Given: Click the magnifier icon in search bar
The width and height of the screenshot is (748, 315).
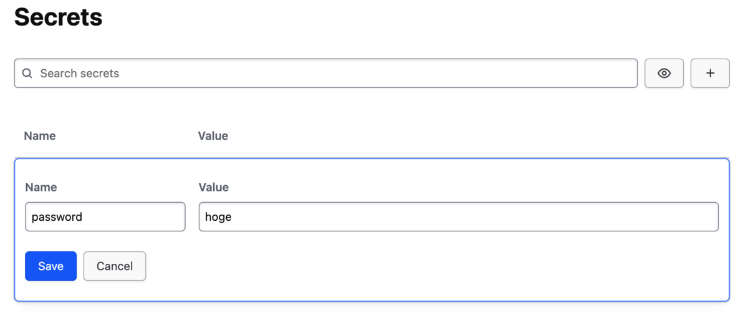Looking at the screenshot, I should 27,73.
